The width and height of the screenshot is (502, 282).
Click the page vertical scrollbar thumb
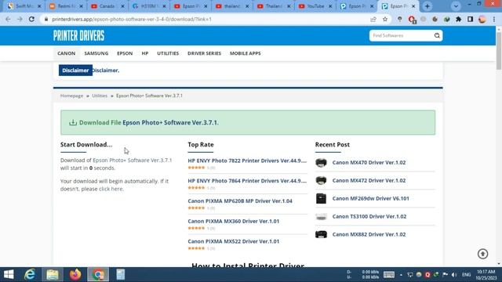point(499,50)
